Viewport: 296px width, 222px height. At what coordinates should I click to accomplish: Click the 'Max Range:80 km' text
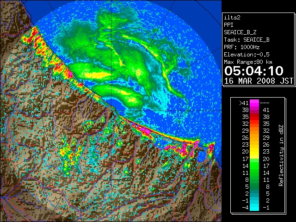point(248,62)
